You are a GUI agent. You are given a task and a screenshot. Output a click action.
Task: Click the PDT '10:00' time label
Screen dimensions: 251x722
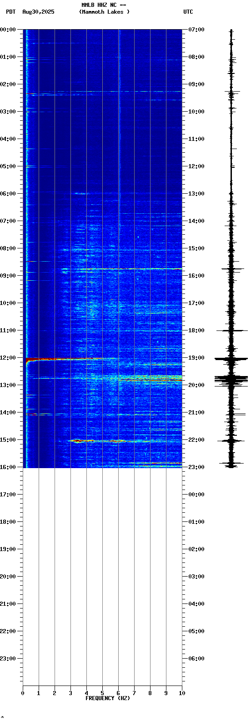8,303
